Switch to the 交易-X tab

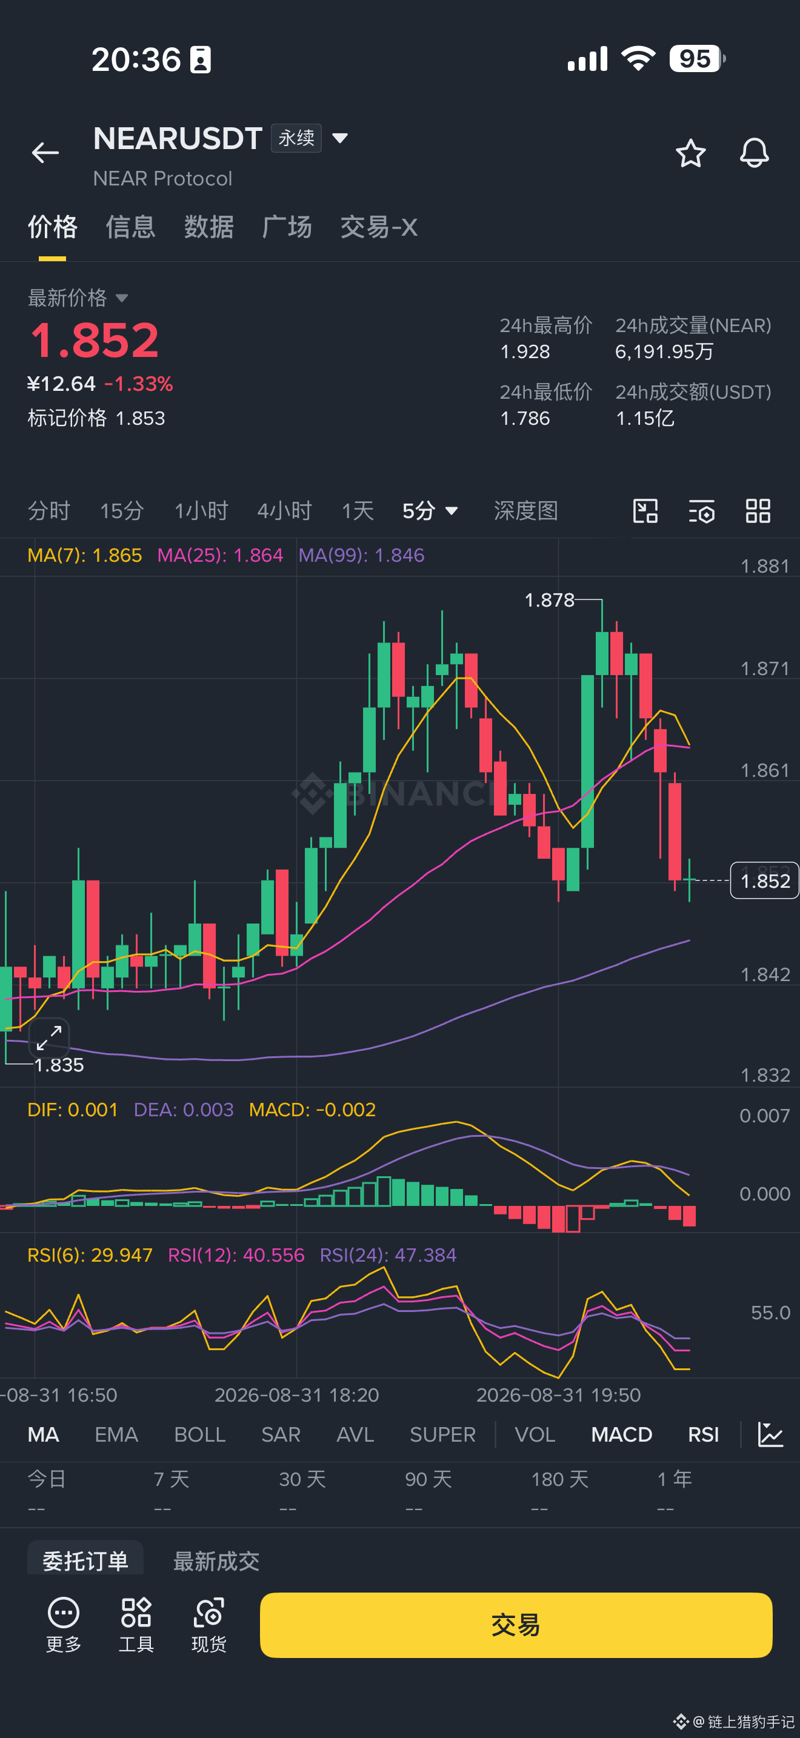click(x=379, y=227)
